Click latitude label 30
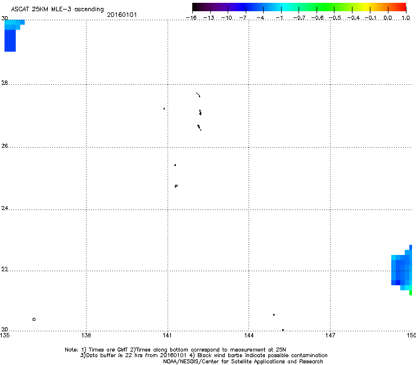Viewport: 416px width, 365px height. tap(4, 19)
